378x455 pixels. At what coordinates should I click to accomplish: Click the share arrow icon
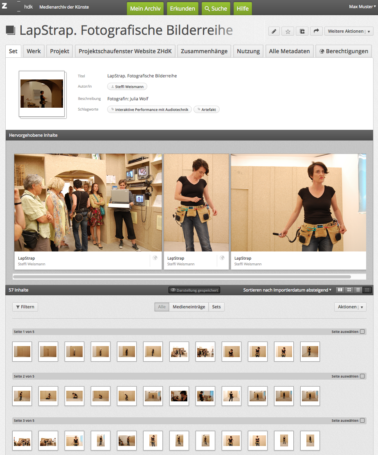click(316, 31)
